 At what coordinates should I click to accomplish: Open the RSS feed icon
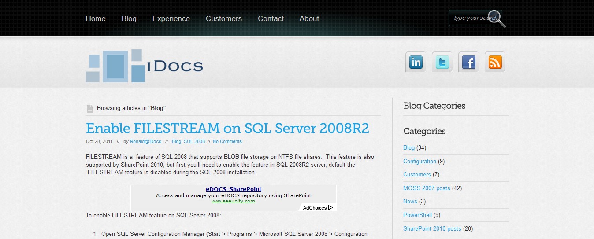tap(495, 62)
